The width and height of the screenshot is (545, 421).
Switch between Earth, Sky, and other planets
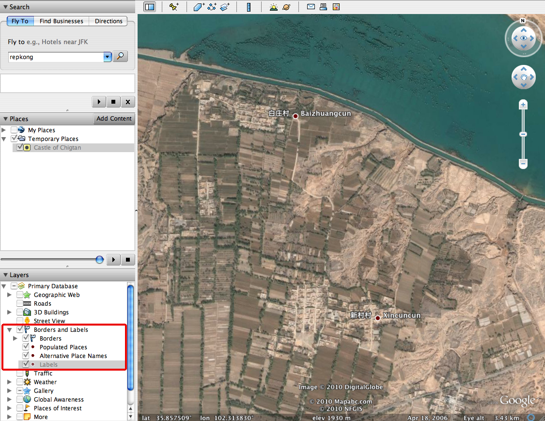[286, 6]
